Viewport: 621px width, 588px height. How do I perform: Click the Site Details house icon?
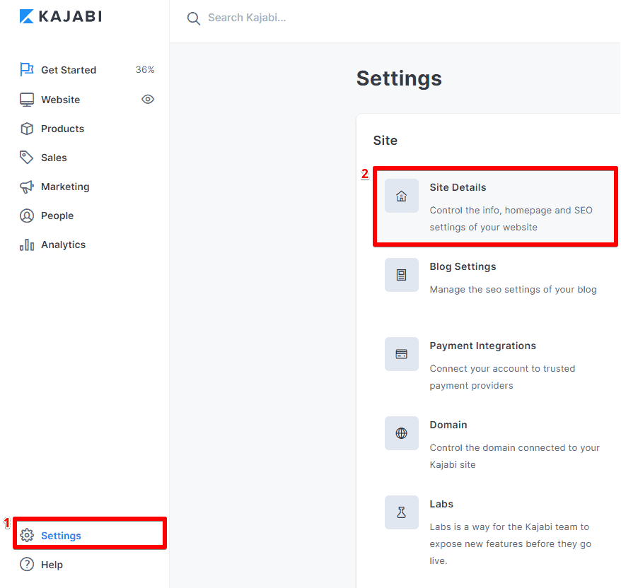(x=401, y=196)
